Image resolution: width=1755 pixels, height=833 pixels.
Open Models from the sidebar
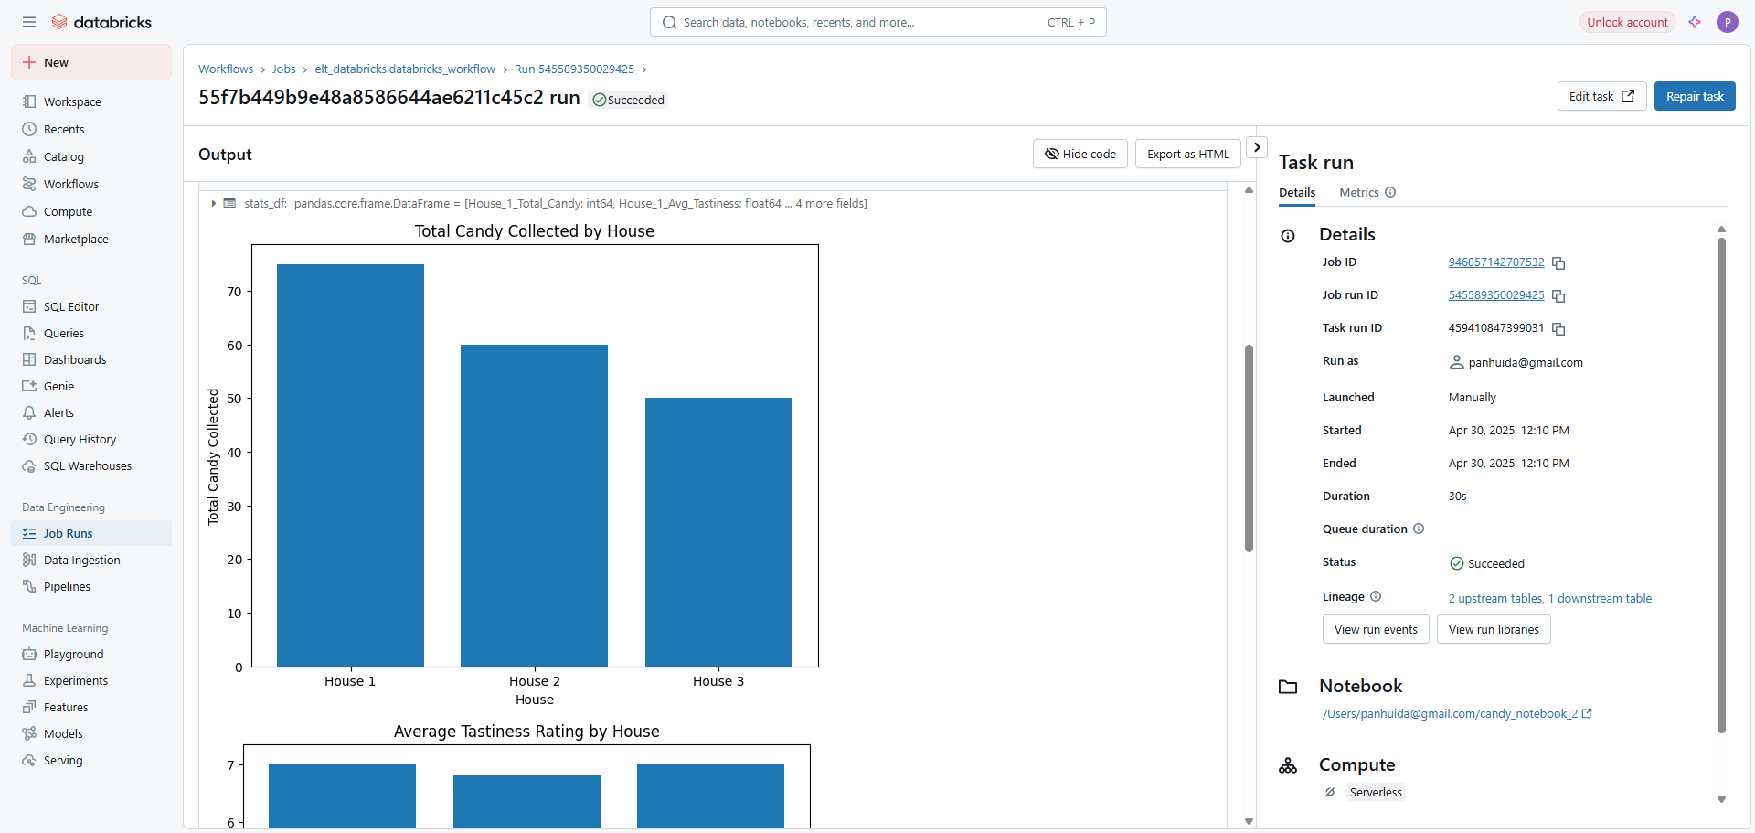(91, 733)
